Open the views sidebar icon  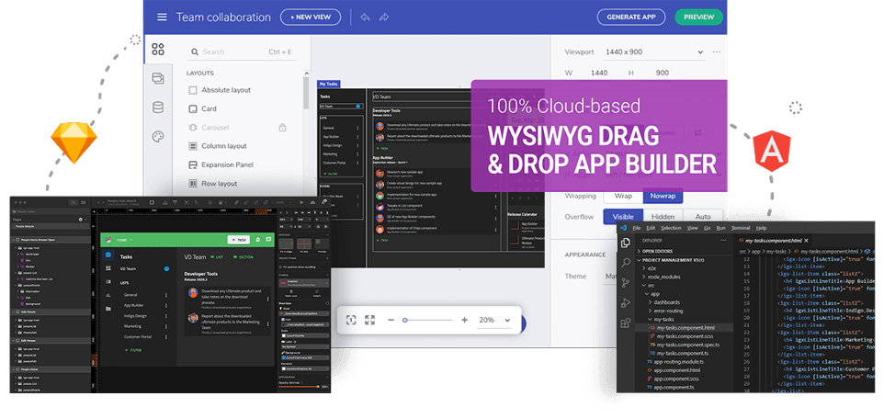pos(158,78)
